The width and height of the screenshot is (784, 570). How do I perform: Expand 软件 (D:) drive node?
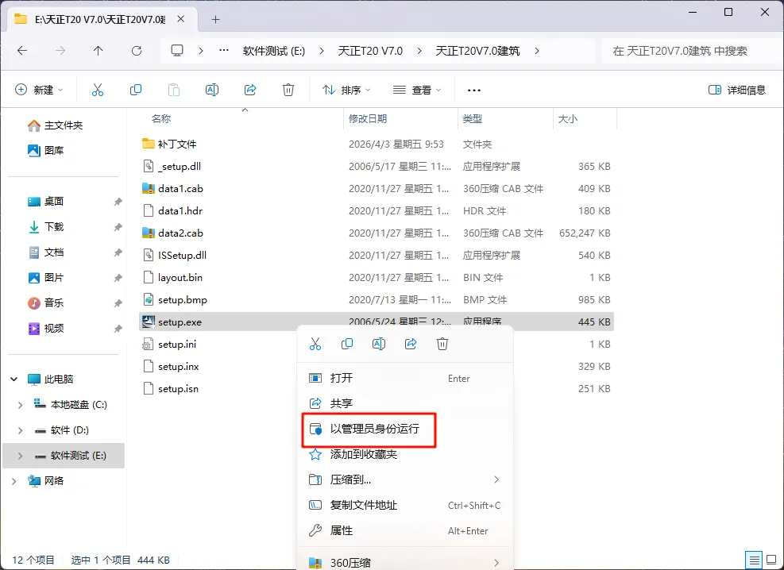point(20,430)
